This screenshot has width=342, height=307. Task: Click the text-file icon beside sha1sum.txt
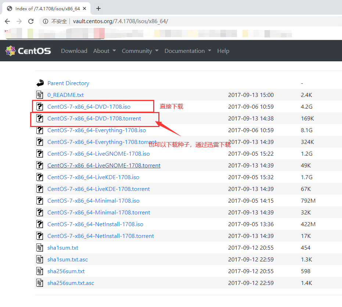click(x=40, y=248)
